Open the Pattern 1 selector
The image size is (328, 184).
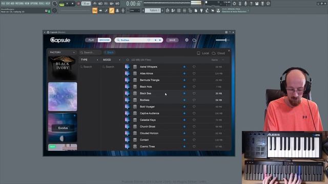(x=153, y=10)
